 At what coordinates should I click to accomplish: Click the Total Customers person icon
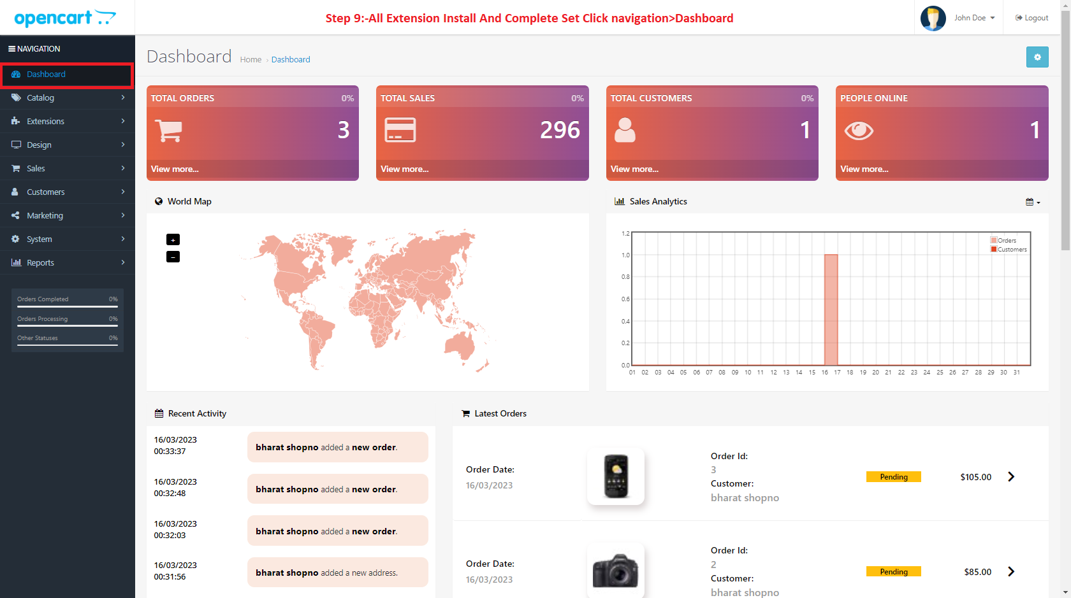point(625,131)
